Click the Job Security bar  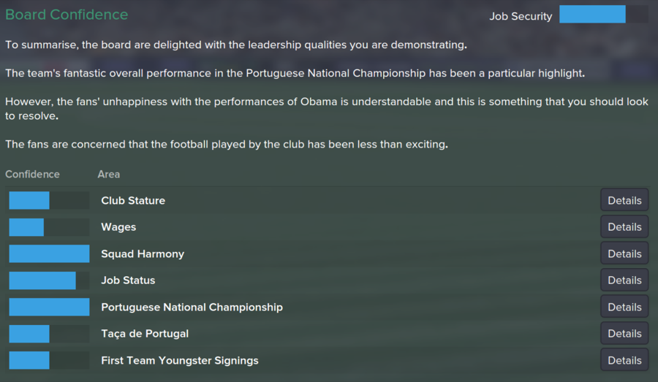click(604, 15)
